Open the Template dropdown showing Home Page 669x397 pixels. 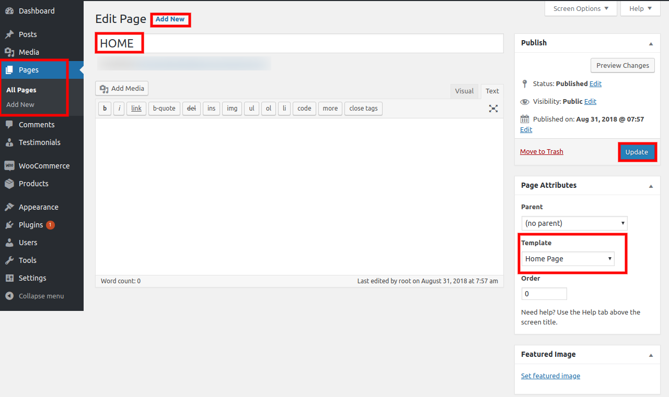(x=568, y=259)
